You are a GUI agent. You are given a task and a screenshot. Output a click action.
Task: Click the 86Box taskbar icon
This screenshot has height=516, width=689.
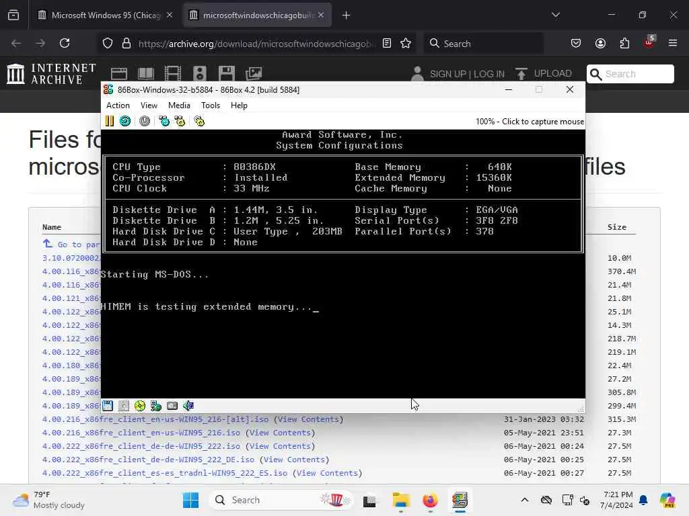coord(460,500)
